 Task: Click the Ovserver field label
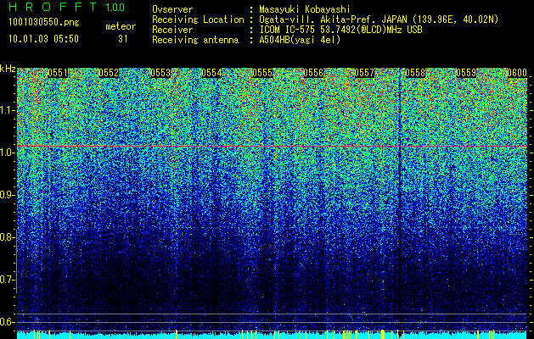pyautogui.click(x=172, y=9)
